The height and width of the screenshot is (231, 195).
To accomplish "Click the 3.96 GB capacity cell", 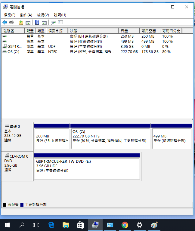I will pos(127,47).
